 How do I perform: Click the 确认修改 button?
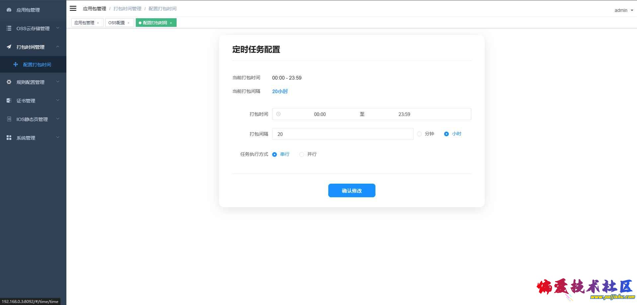tap(352, 191)
